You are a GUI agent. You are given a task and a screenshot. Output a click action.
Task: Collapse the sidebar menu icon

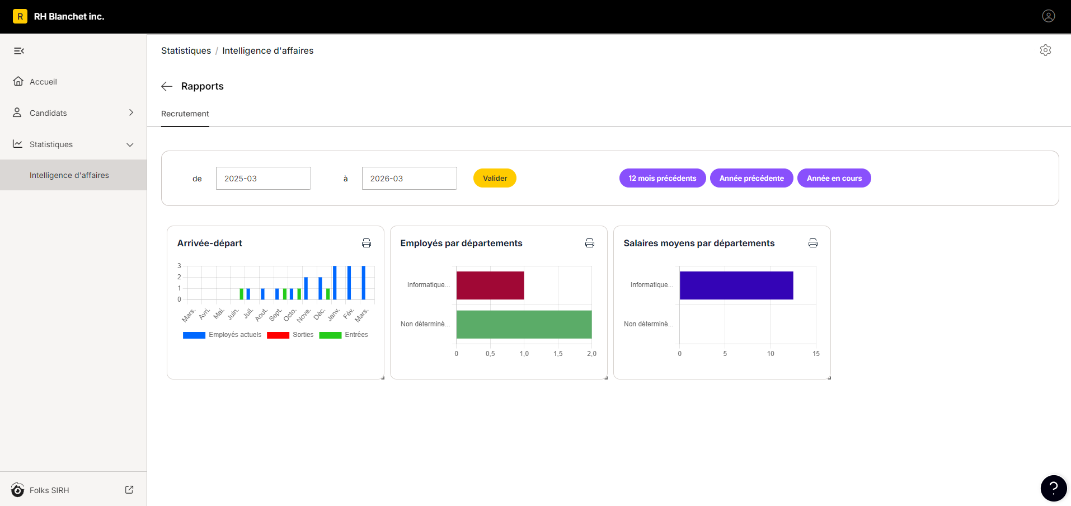(19, 51)
